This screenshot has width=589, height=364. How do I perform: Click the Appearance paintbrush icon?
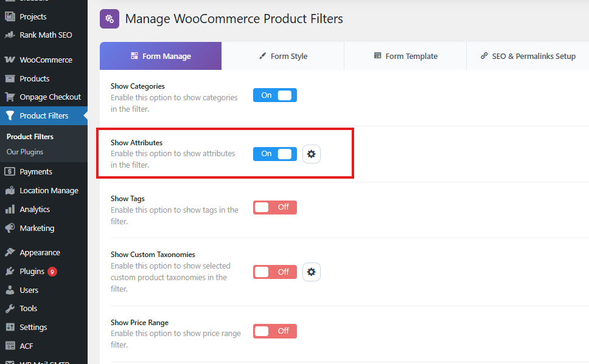10,252
